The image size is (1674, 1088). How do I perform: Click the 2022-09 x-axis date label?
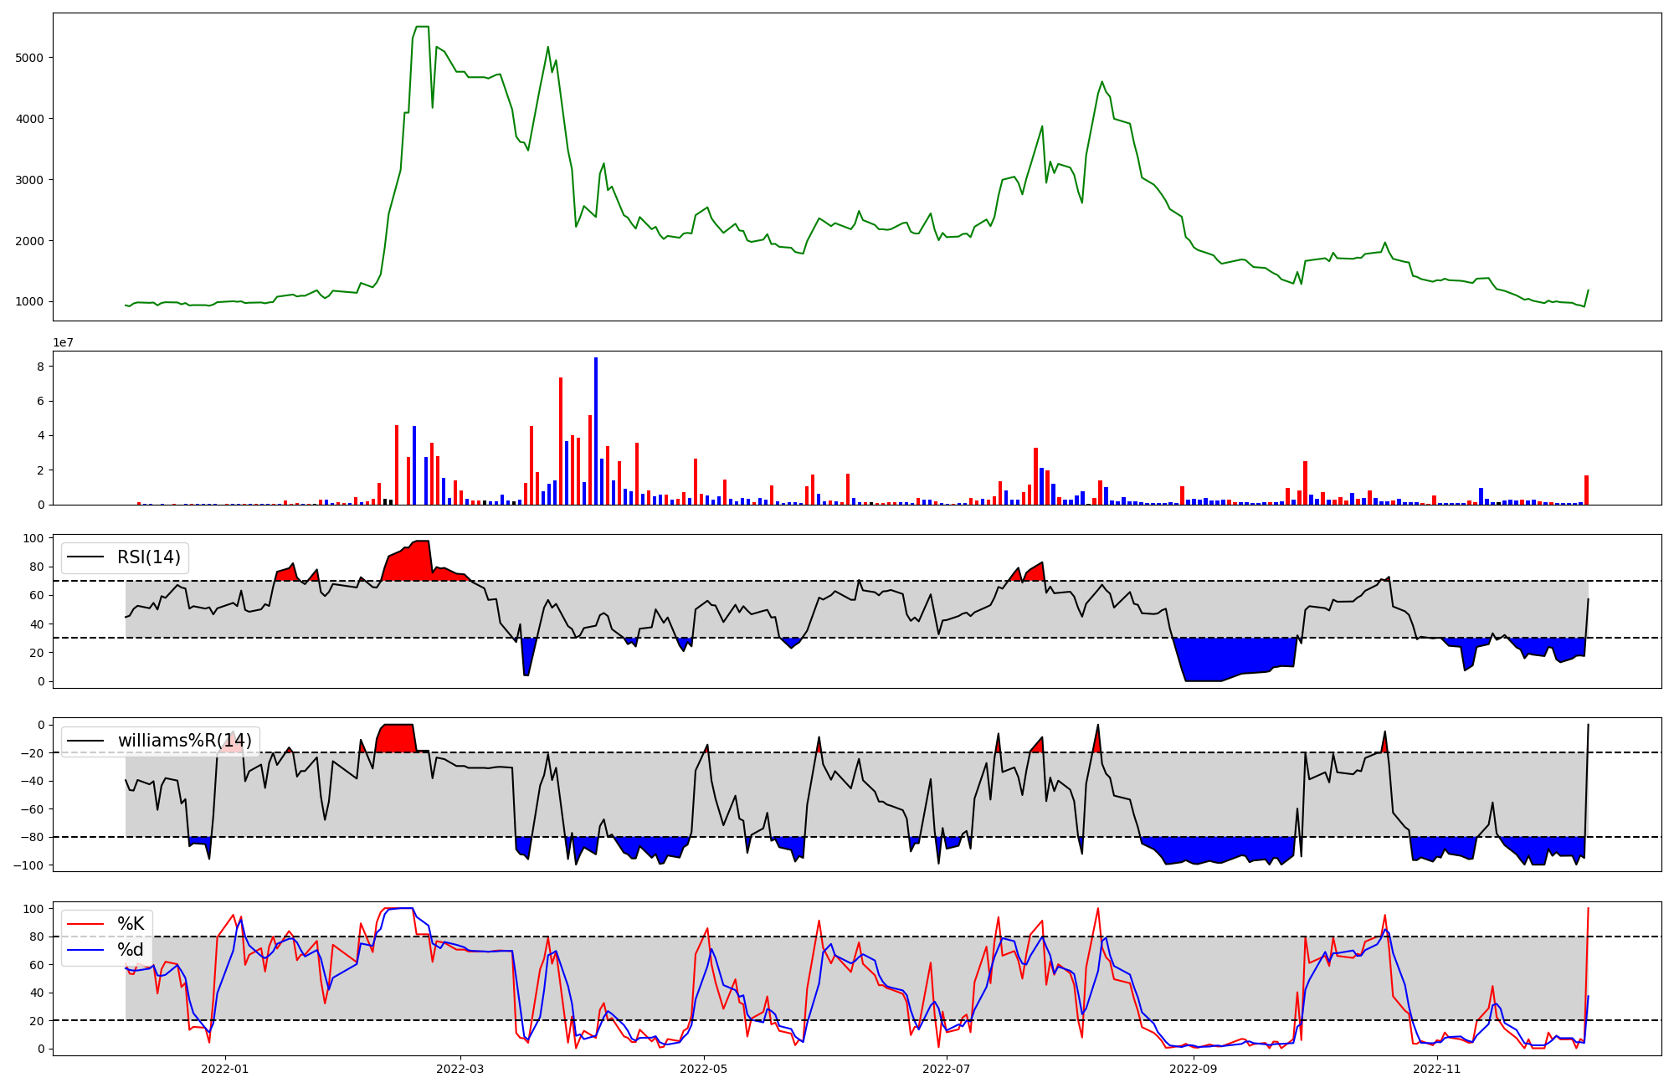(1193, 1069)
